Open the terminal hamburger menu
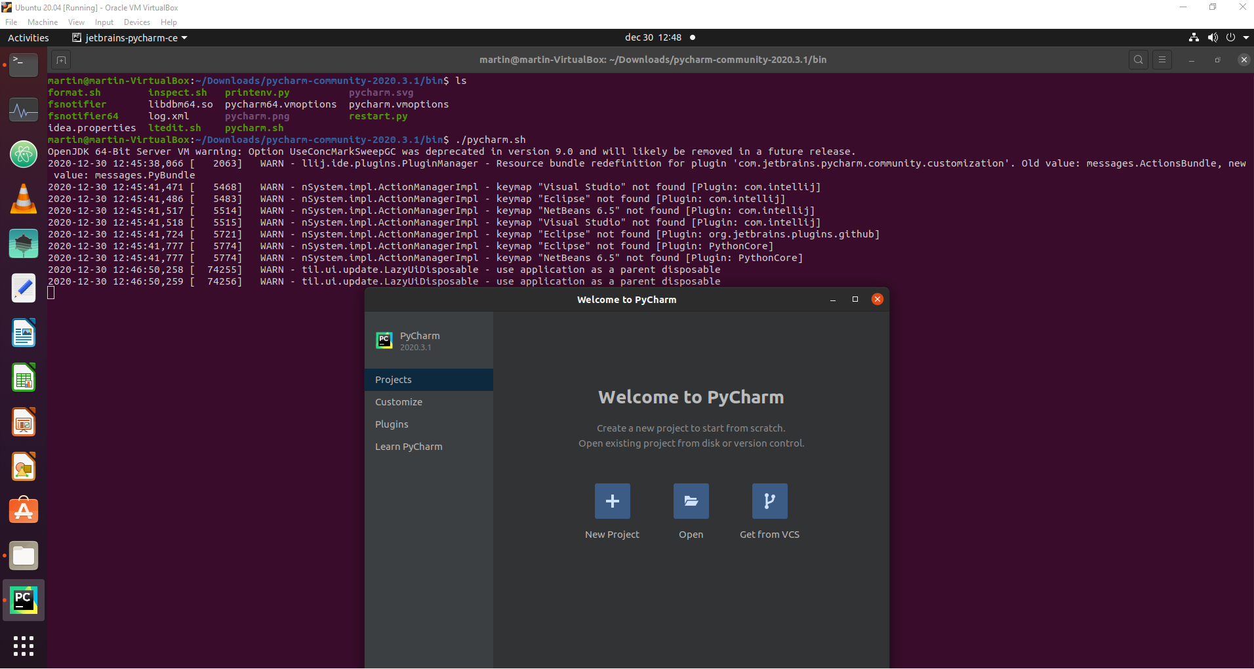The height and width of the screenshot is (669, 1254). (x=1162, y=60)
